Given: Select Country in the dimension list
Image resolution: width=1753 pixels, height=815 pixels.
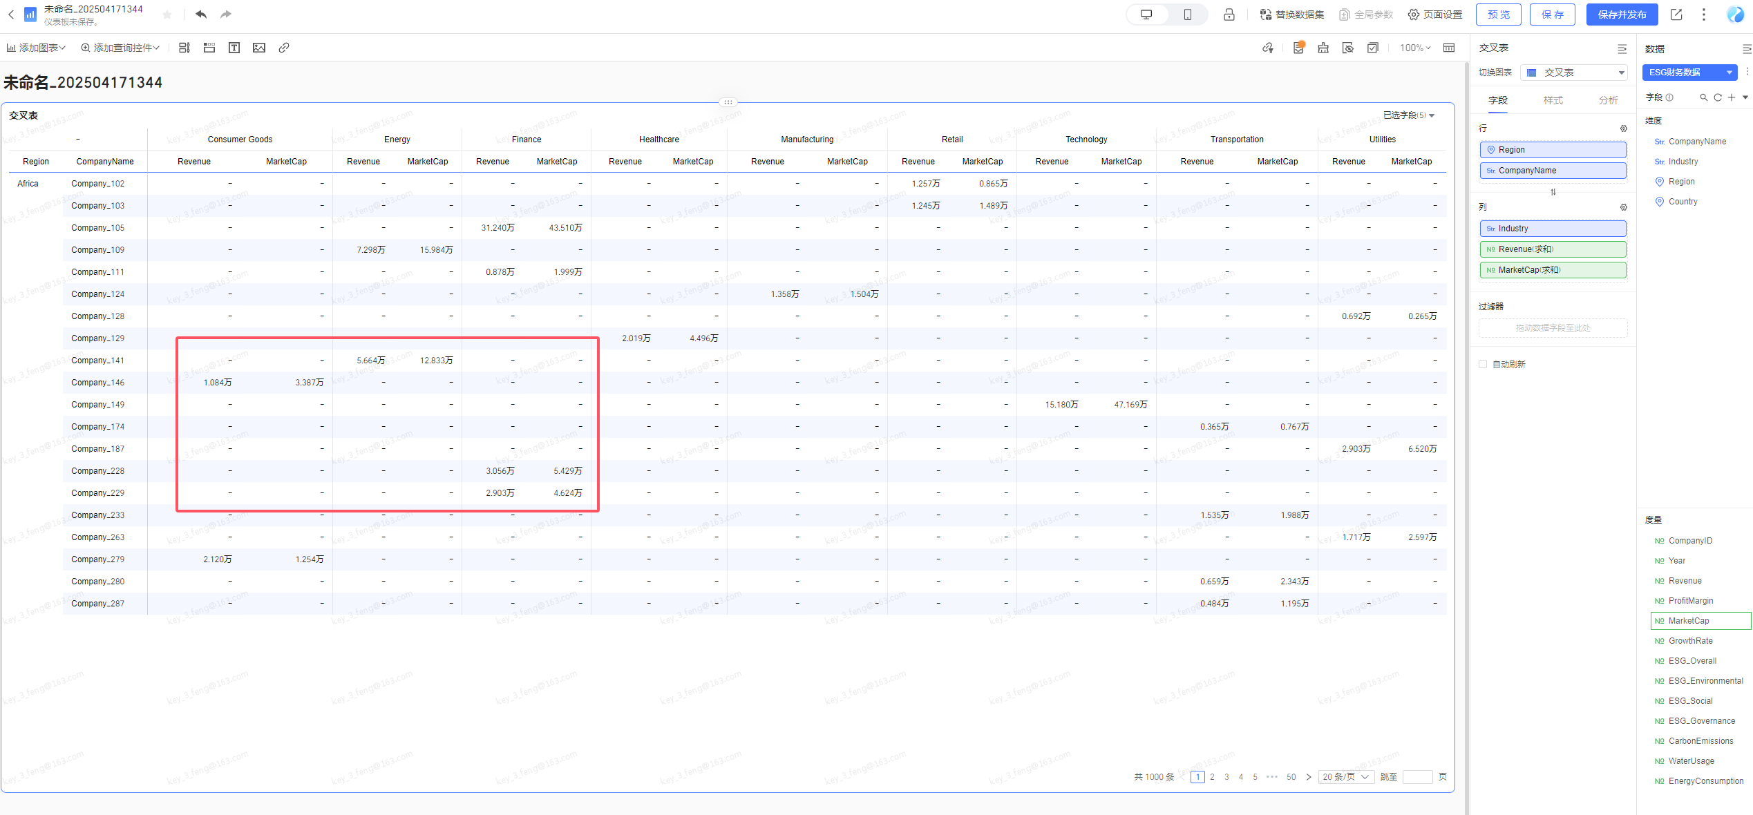Looking at the screenshot, I should [1683, 202].
